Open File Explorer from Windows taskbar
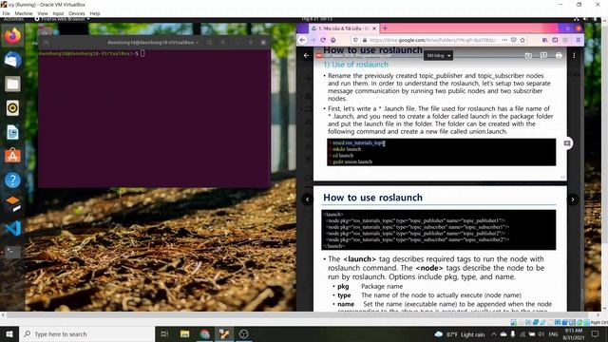The width and height of the screenshot is (608, 342). (x=185, y=333)
